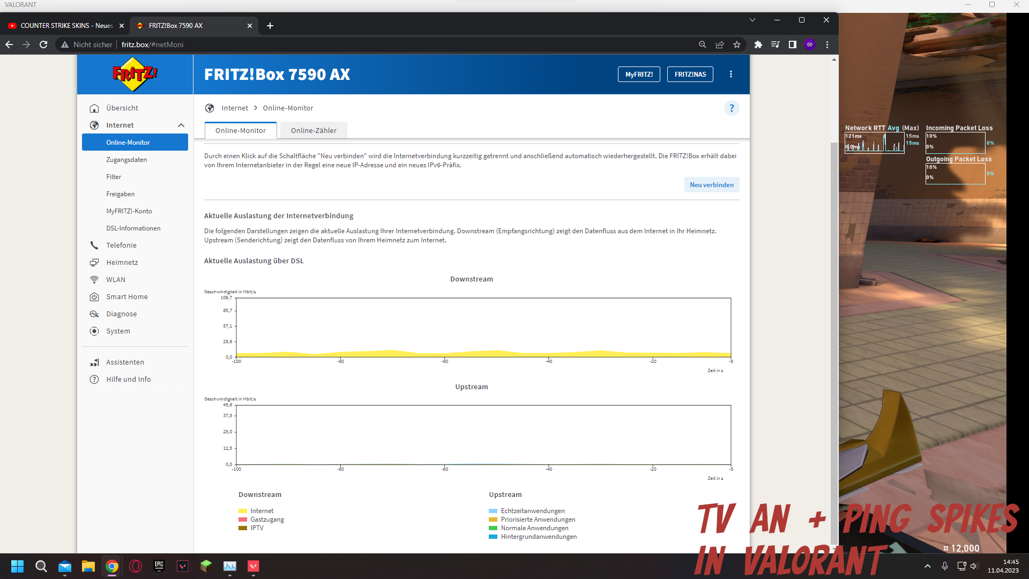Collapse the Internet menu chevron
The height and width of the screenshot is (579, 1029).
click(x=181, y=125)
